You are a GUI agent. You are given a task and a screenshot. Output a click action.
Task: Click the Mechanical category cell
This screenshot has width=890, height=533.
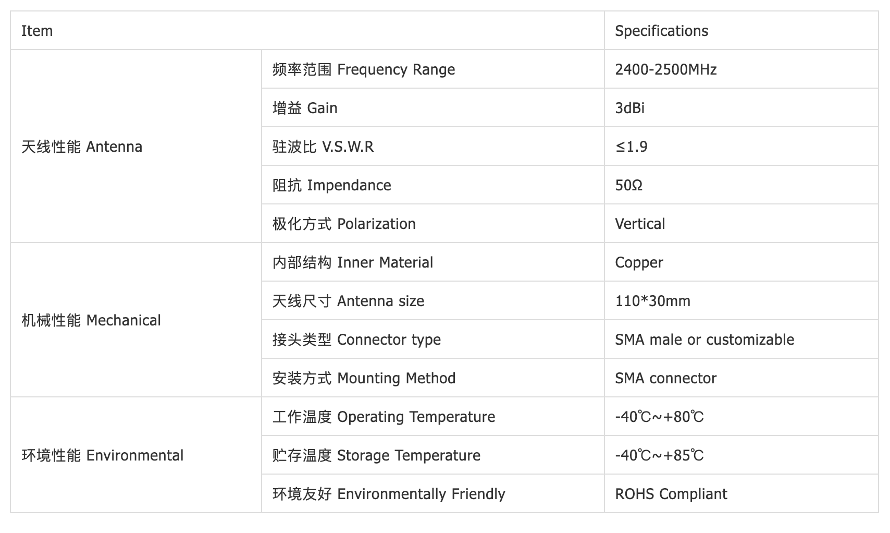click(136, 320)
